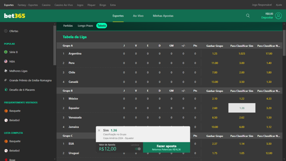Select the Esportes tab in the green header
The image size is (286, 161).
click(x=118, y=16)
